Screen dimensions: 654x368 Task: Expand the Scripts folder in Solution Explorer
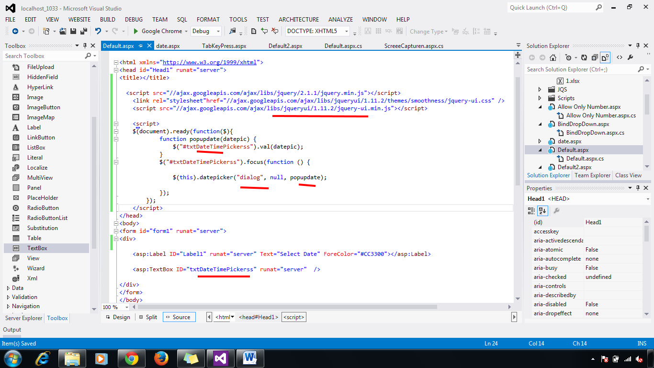(x=540, y=98)
